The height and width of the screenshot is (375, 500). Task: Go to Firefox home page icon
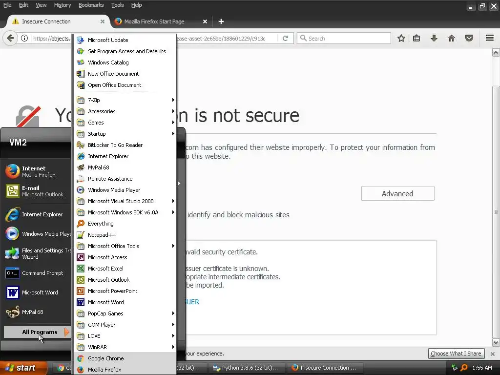[451, 38]
